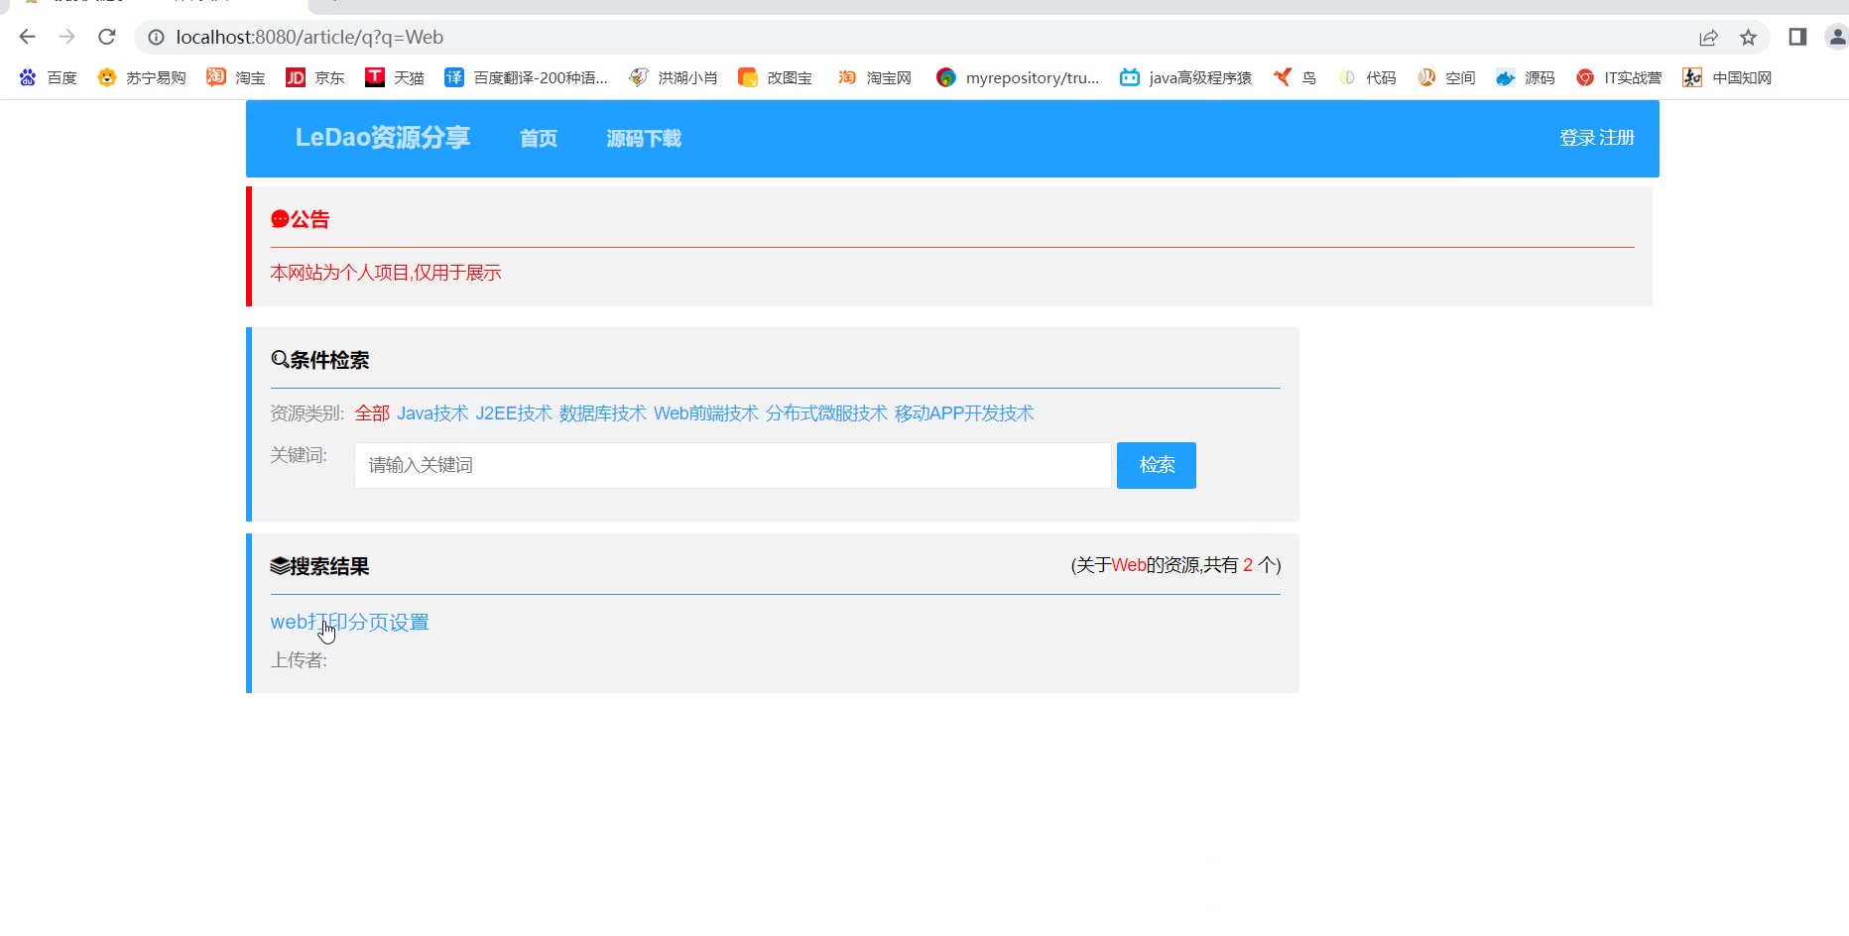Go back with the browser back arrow
Image resolution: width=1849 pixels, height=936 pixels.
(x=27, y=37)
